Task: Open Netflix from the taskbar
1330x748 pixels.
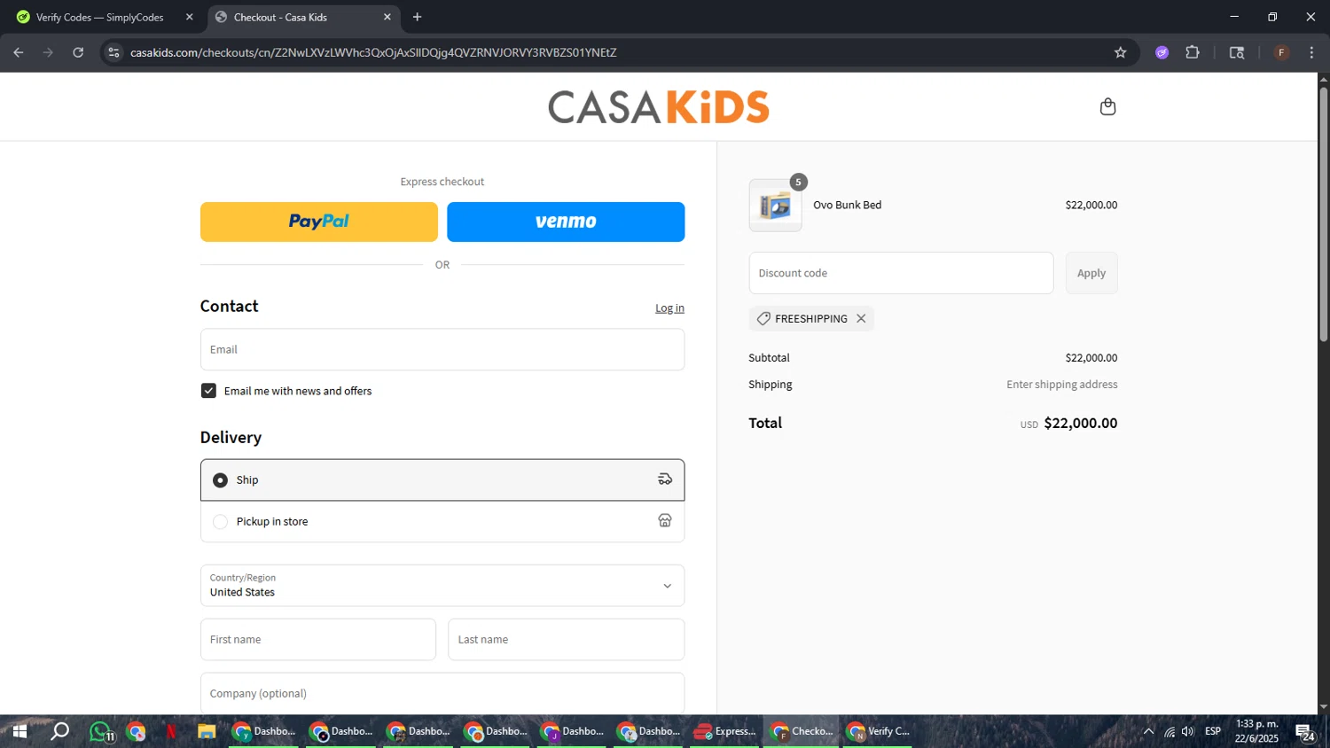Action: (170, 732)
